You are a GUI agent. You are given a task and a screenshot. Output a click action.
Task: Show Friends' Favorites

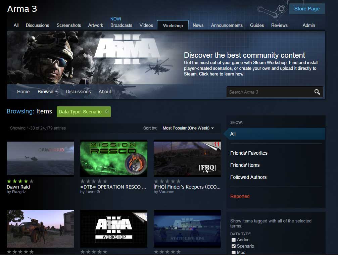pyautogui.click(x=249, y=153)
